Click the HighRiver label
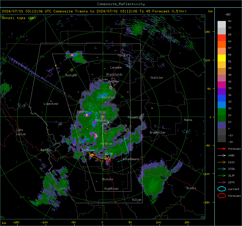This screenshot has width=242, height=226. (112, 189)
